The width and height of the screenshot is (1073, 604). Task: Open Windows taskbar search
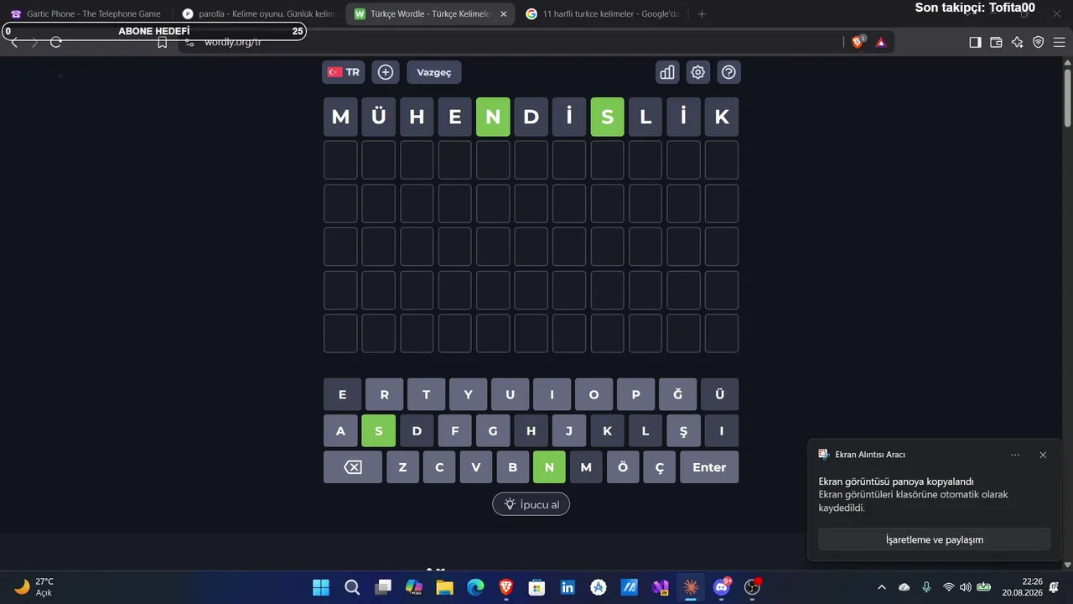[x=352, y=587]
